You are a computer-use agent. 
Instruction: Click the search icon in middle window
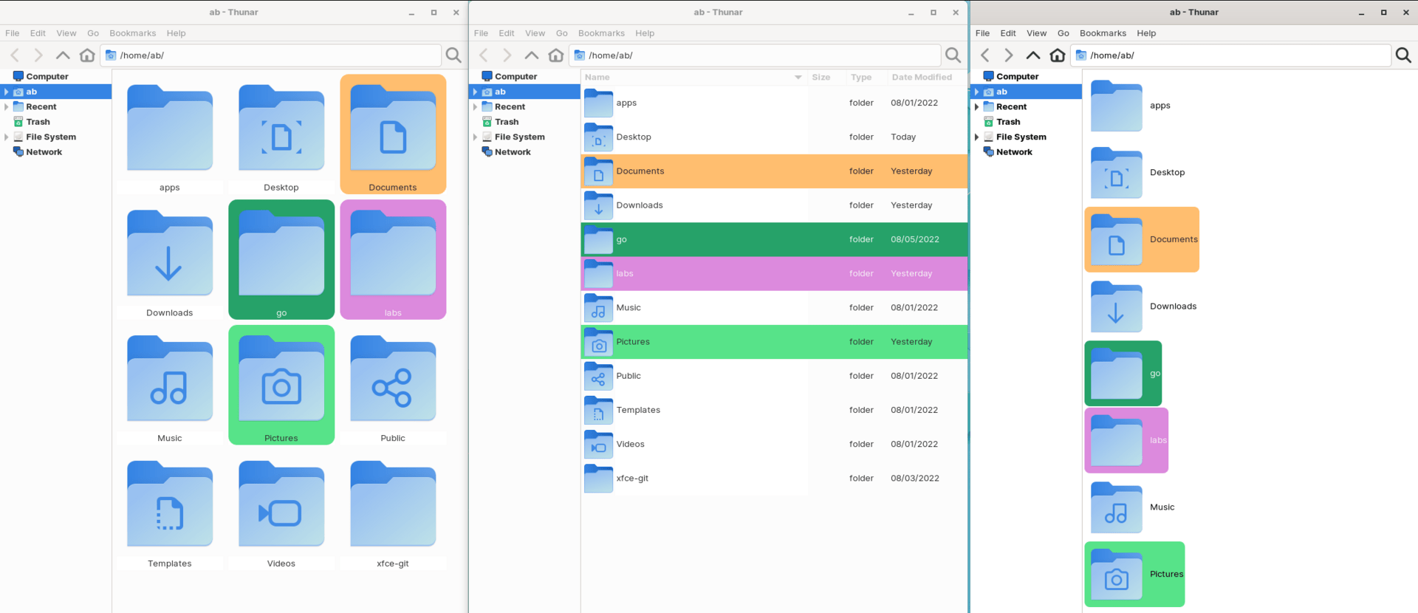(953, 55)
